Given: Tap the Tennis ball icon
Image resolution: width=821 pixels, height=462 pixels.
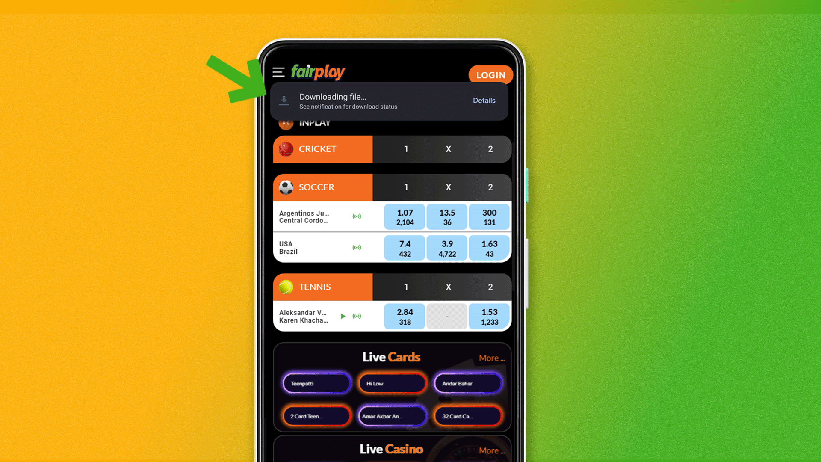Looking at the screenshot, I should coord(286,287).
